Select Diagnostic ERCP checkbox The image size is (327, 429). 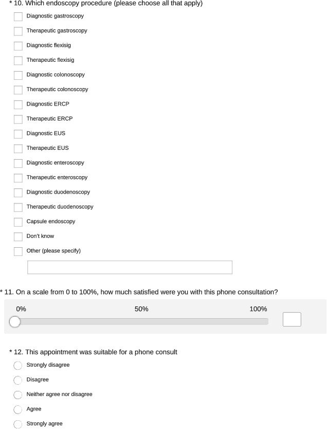pyautogui.click(x=18, y=105)
